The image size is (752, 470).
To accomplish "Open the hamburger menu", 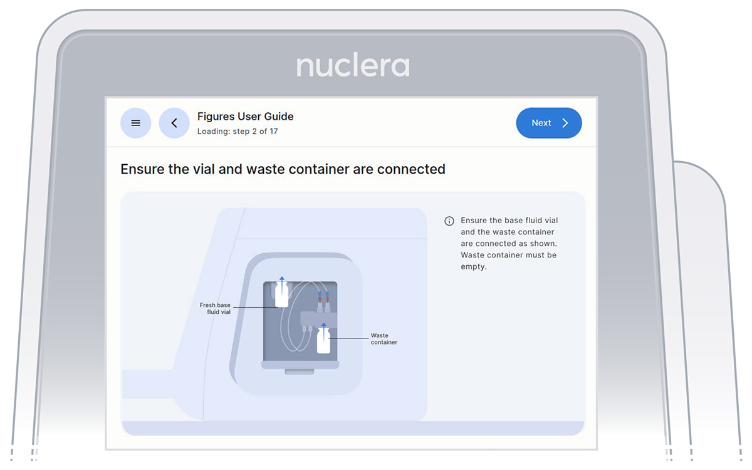I will [x=135, y=123].
